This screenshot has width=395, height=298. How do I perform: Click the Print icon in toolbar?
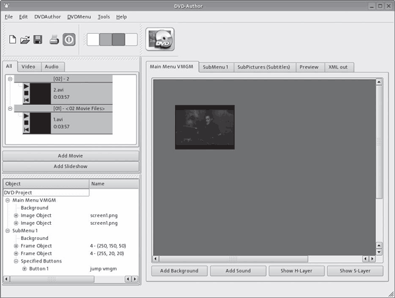tap(55, 40)
